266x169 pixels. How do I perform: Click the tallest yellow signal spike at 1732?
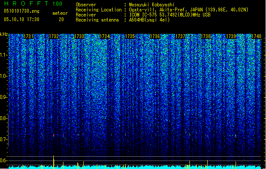tap(54, 162)
